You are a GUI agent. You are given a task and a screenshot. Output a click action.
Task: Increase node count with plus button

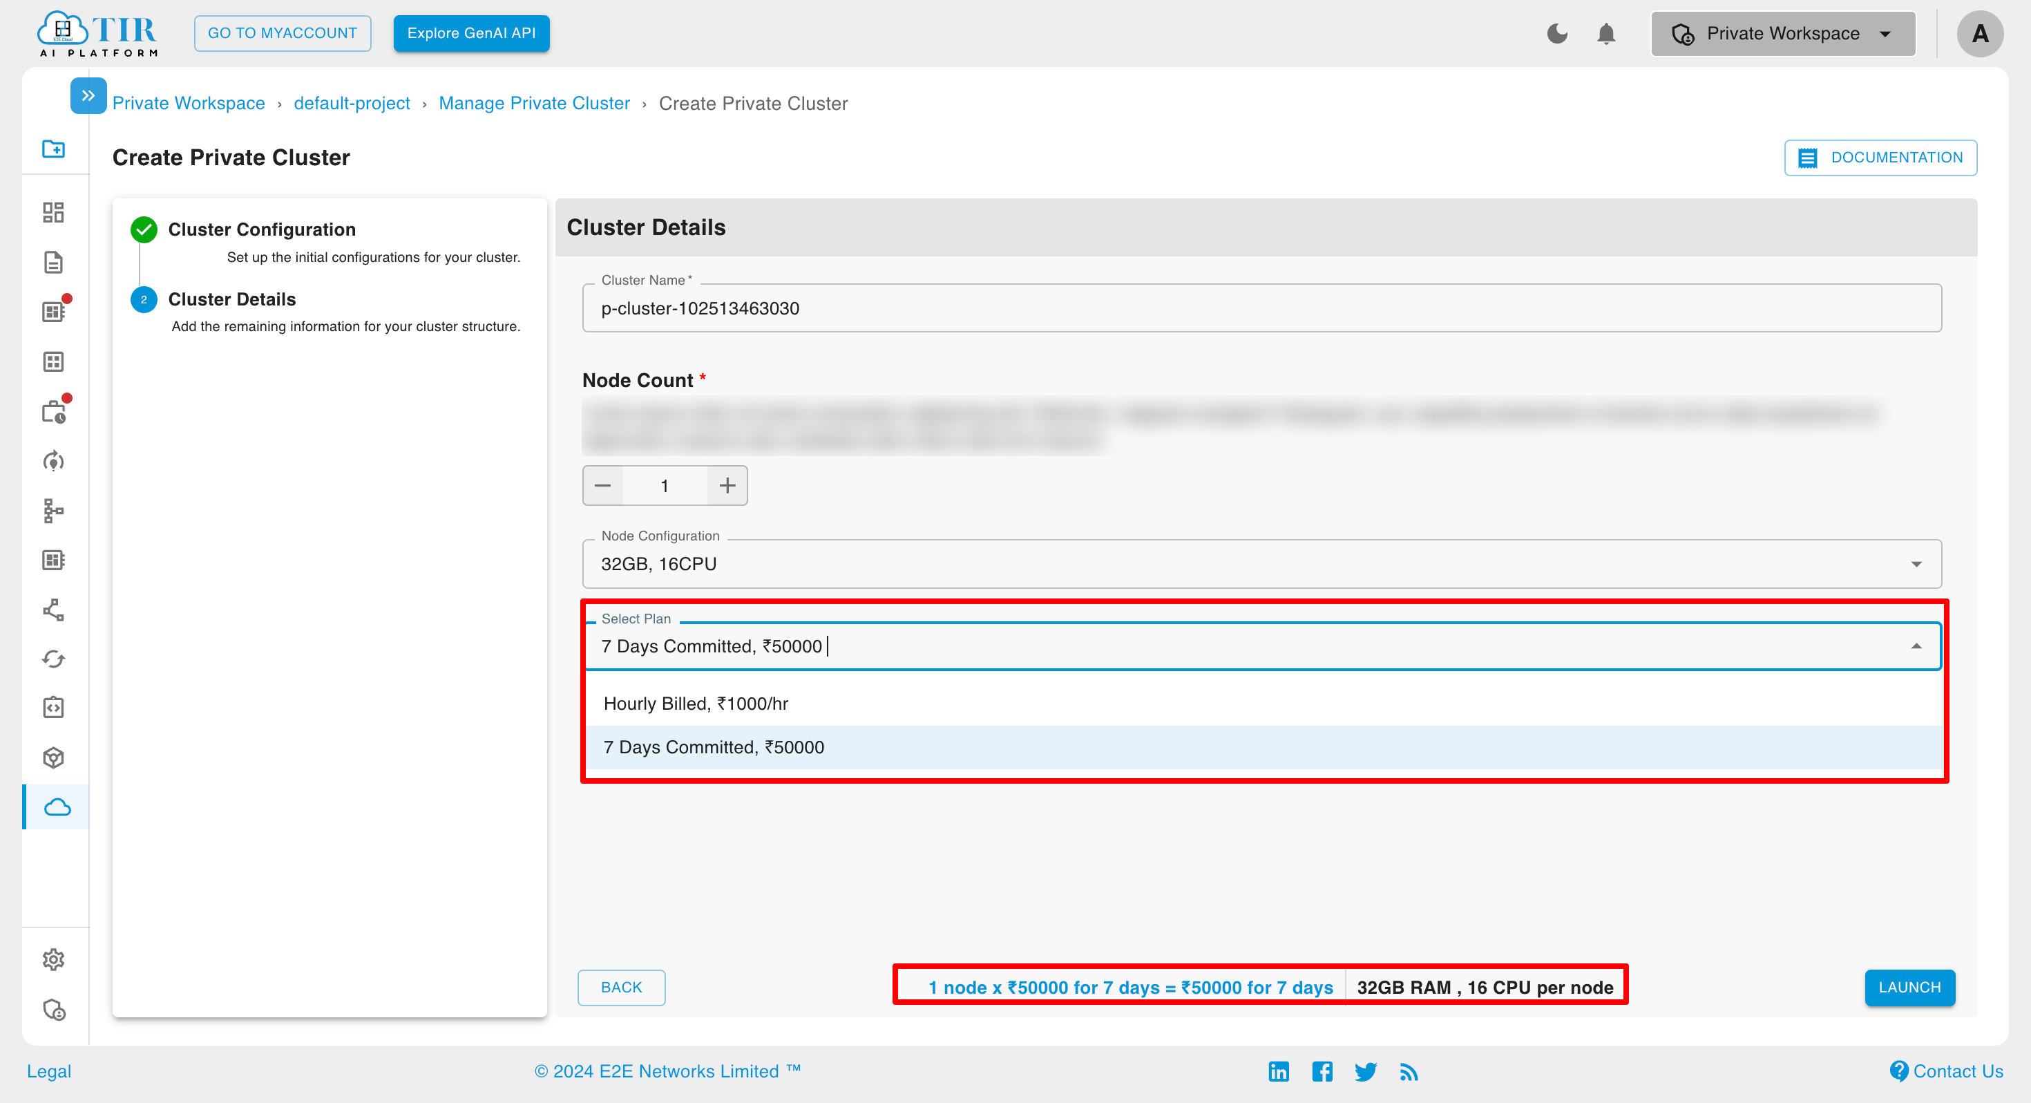click(x=727, y=486)
